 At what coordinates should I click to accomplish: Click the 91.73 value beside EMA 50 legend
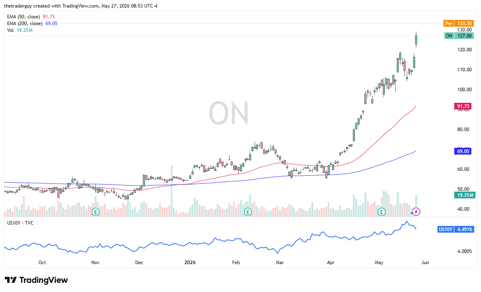click(49, 17)
